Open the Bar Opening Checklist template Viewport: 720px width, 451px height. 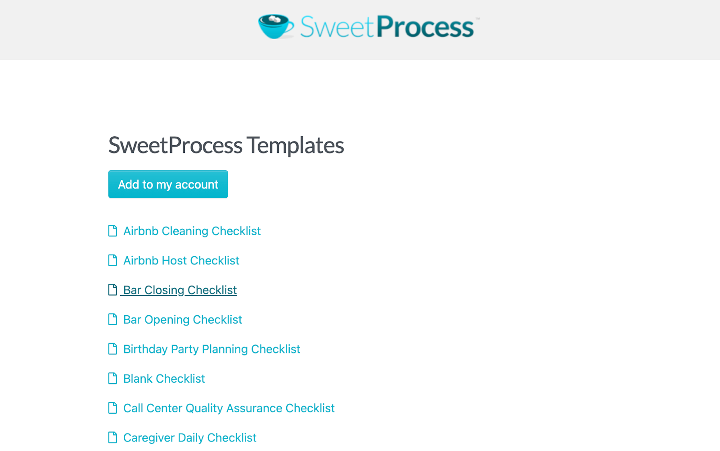182,319
